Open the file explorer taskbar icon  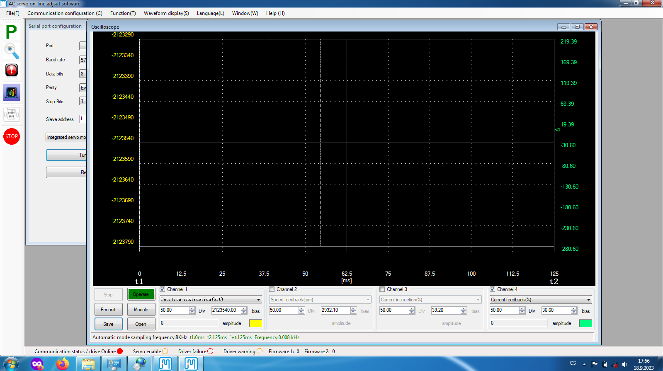(x=88, y=364)
